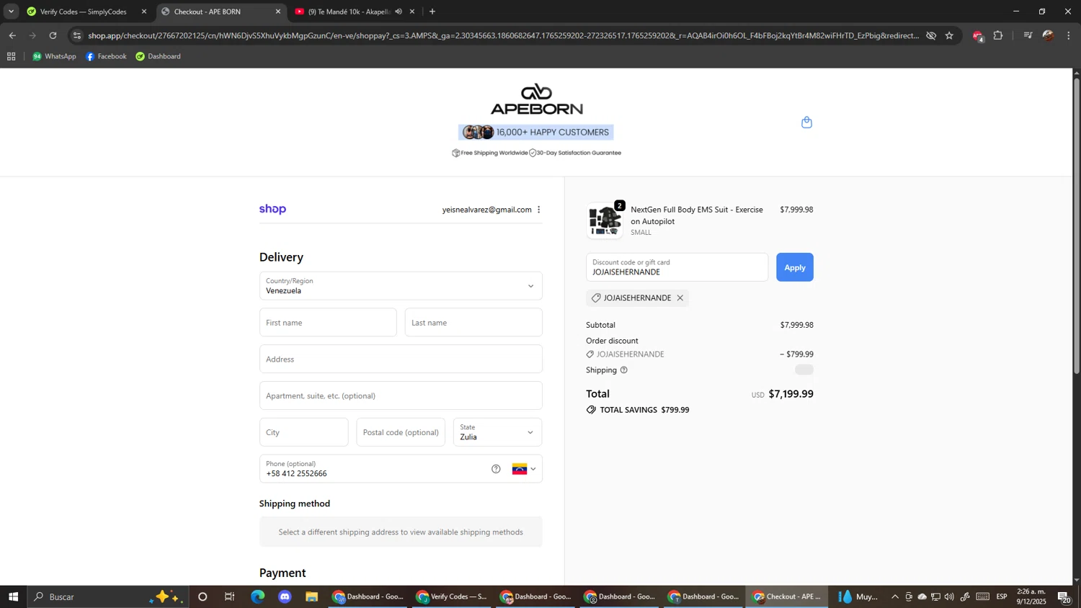The width and height of the screenshot is (1081, 608).
Task: Mute the YouTube tab audio icon
Action: 399,12
